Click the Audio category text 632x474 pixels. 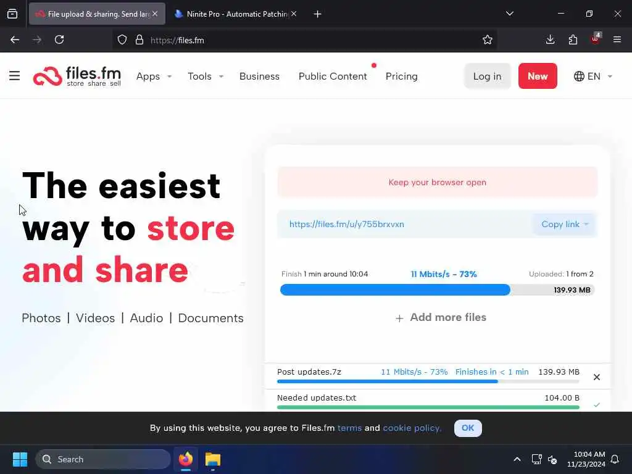146,318
